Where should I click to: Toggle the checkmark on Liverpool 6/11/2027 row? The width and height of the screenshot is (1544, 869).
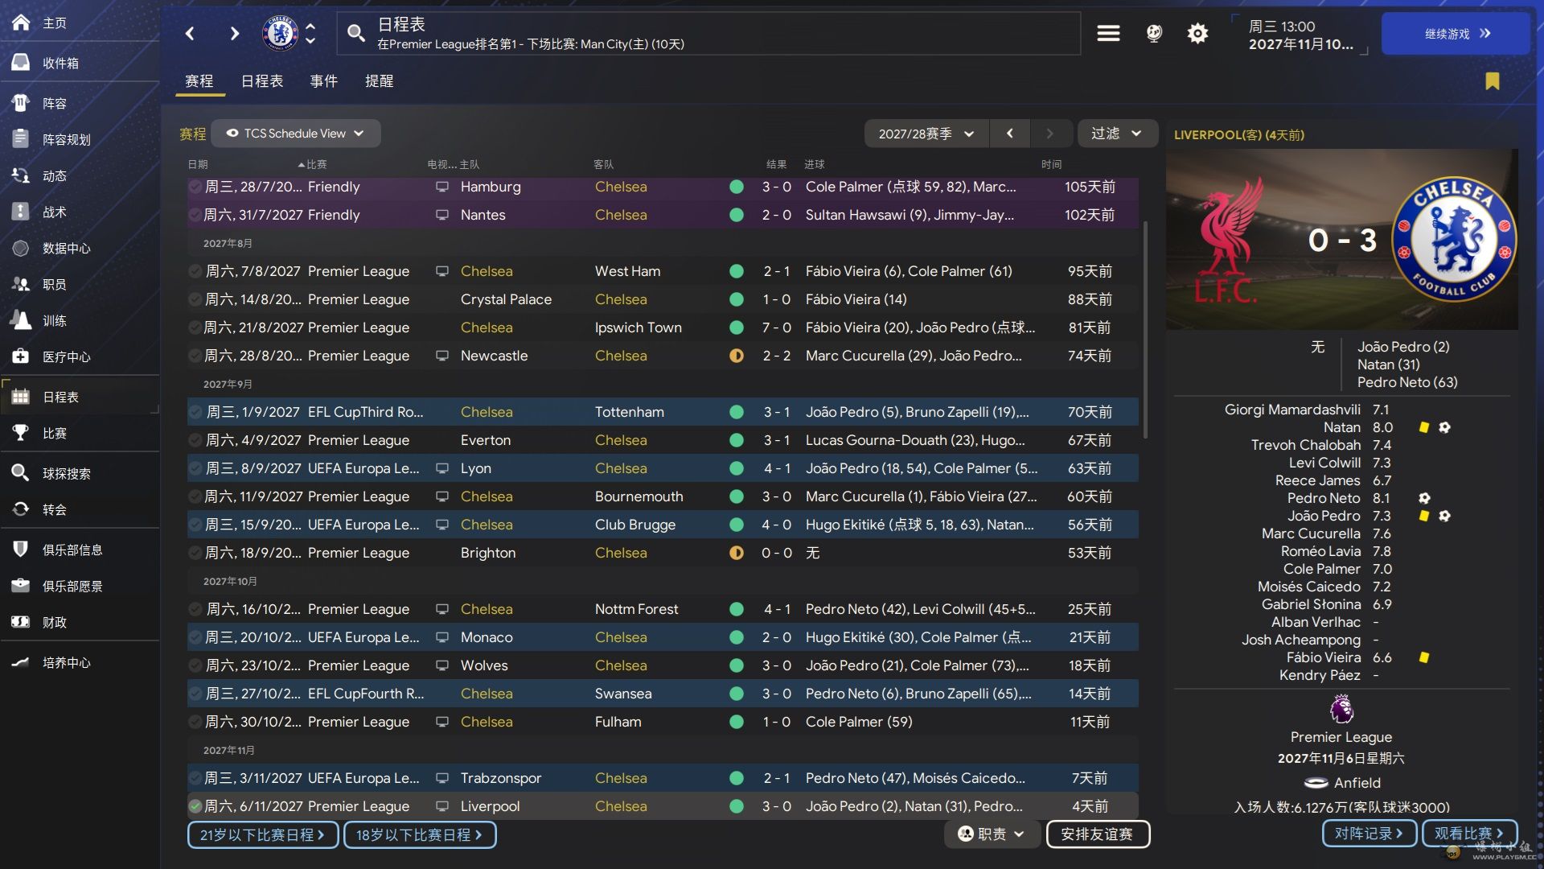(195, 805)
